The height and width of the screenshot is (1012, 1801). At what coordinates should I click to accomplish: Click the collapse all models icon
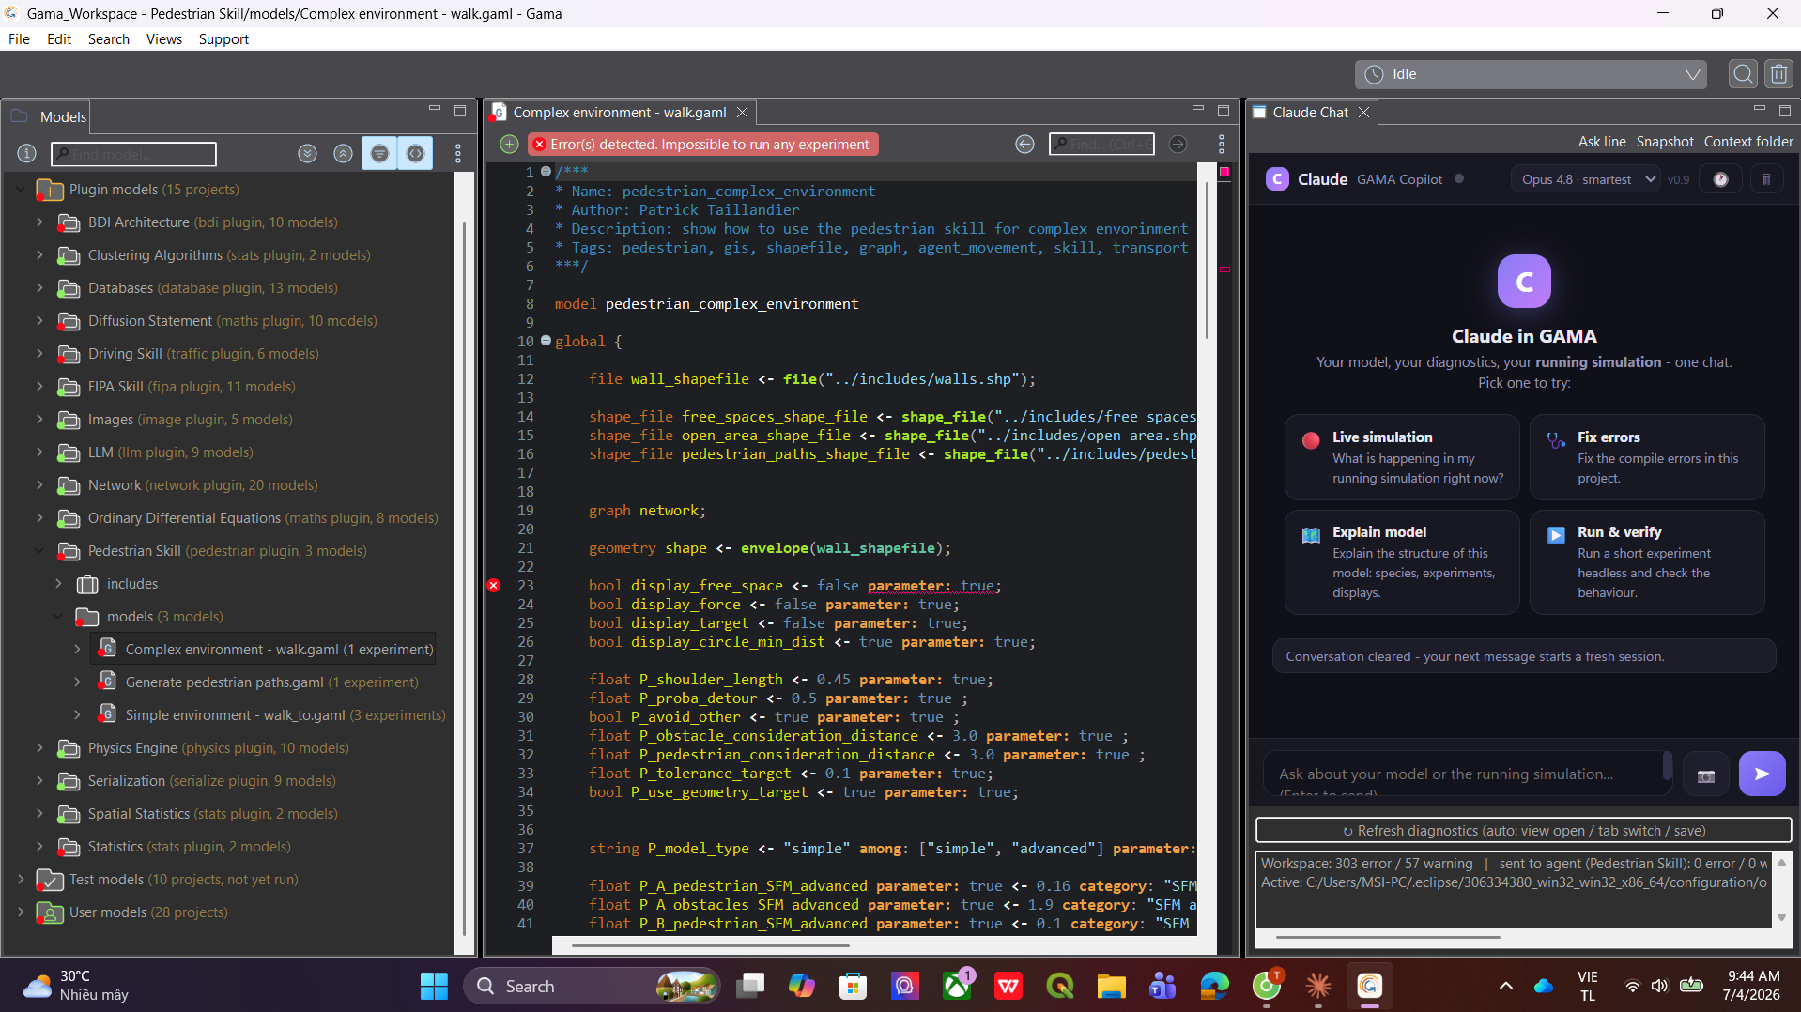344,153
